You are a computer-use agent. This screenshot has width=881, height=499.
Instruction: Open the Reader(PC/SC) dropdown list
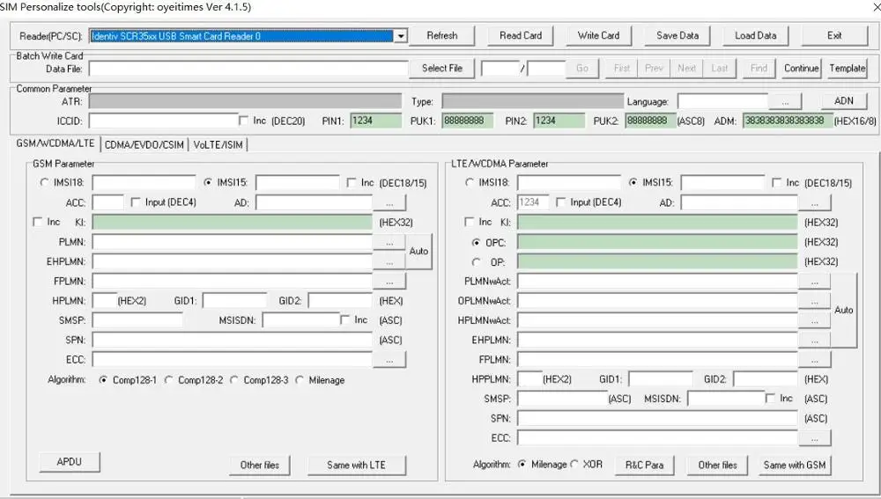tap(401, 36)
